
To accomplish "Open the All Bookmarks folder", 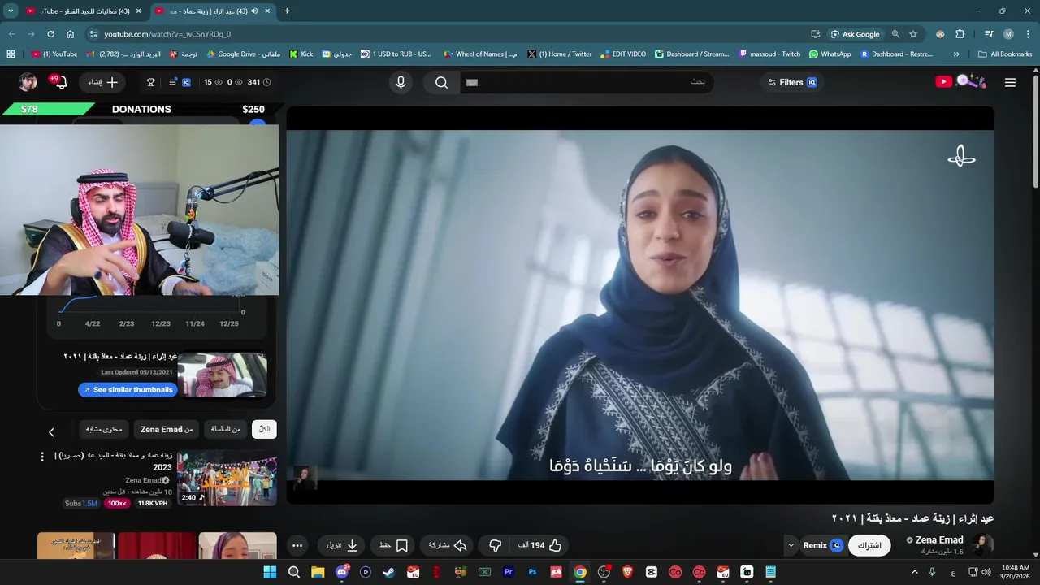I will coord(1005,54).
